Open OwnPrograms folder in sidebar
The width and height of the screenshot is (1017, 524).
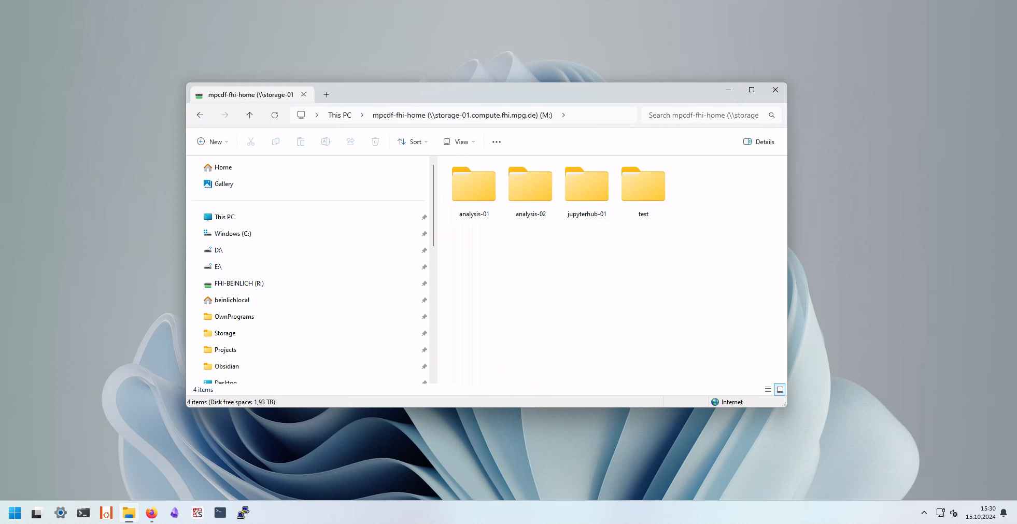pyautogui.click(x=234, y=317)
